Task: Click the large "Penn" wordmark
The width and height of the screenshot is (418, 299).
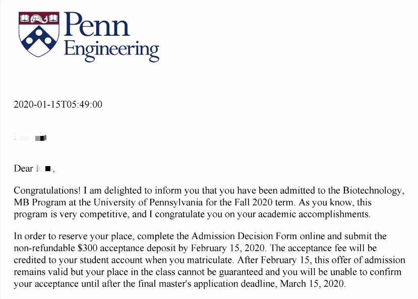Action: point(97,24)
